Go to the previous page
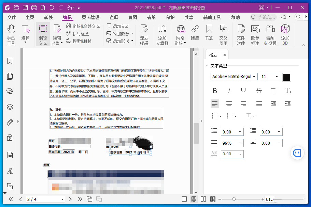This screenshot has width=311, height=207. coord(20,199)
